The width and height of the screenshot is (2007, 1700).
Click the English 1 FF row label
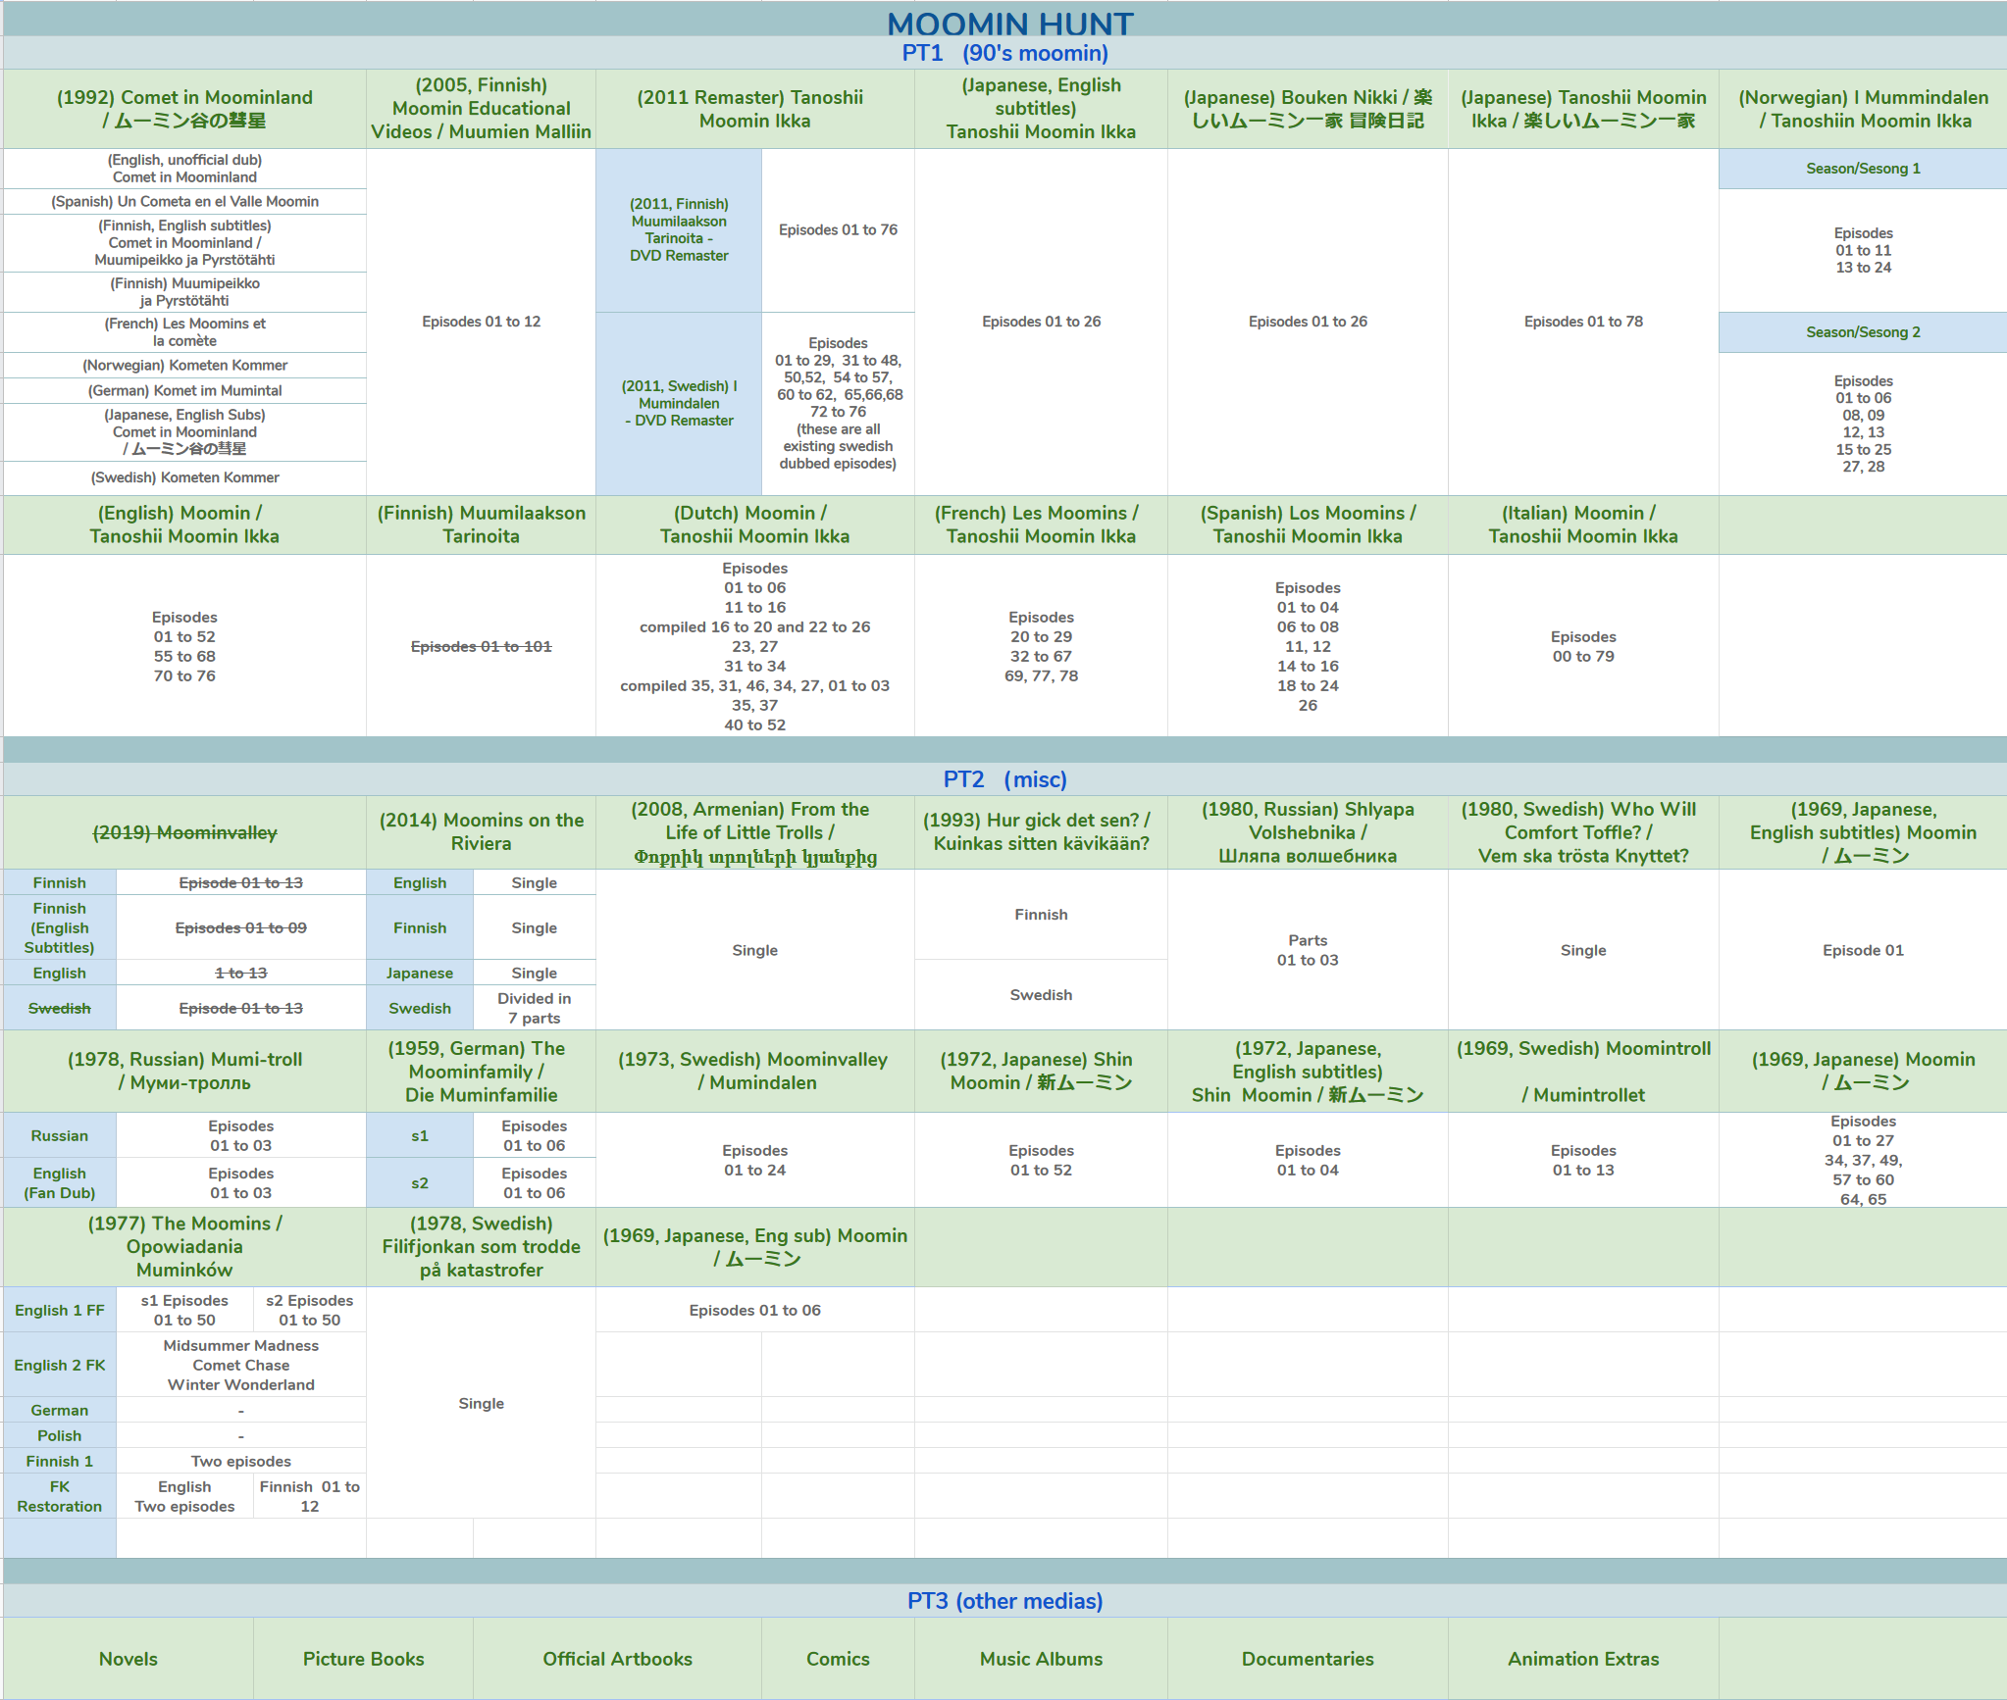[x=60, y=1310]
